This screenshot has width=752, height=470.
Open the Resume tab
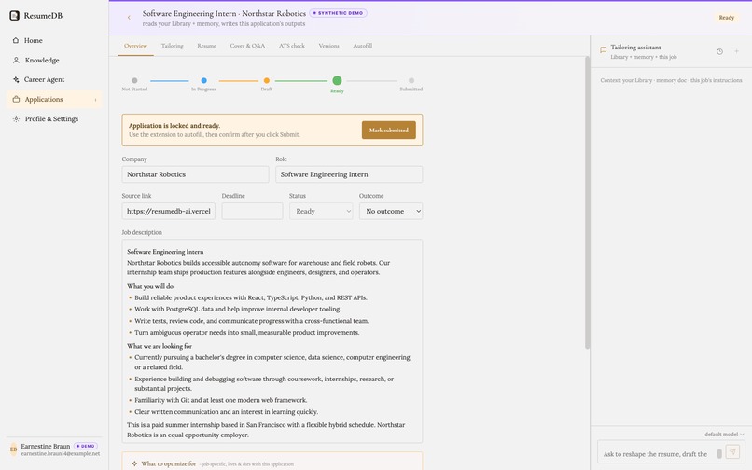point(206,46)
